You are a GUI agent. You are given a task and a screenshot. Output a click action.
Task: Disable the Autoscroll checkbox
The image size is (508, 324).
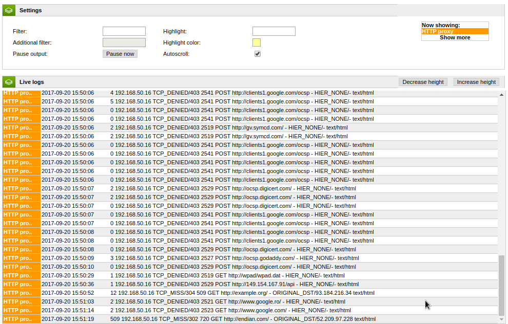258,54
